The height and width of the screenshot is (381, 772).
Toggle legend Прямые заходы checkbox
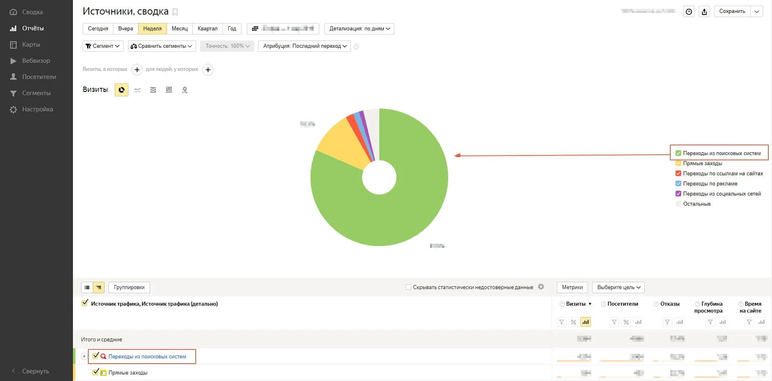pos(678,163)
